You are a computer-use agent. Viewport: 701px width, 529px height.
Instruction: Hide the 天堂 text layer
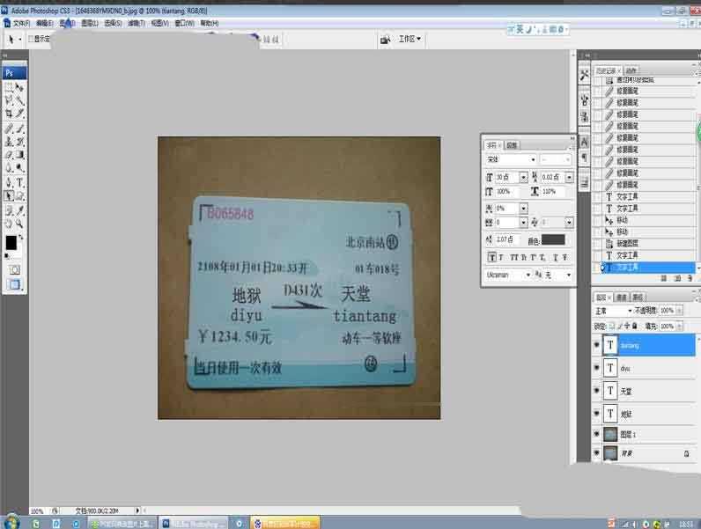coord(596,391)
